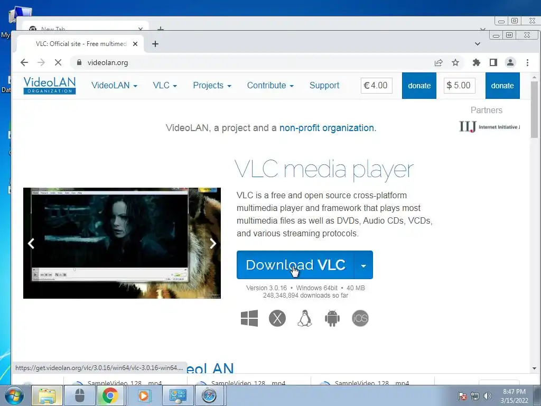
Task: Click the $ 5.00 donation amount field
Action: pyautogui.click(x=459, y=85)
